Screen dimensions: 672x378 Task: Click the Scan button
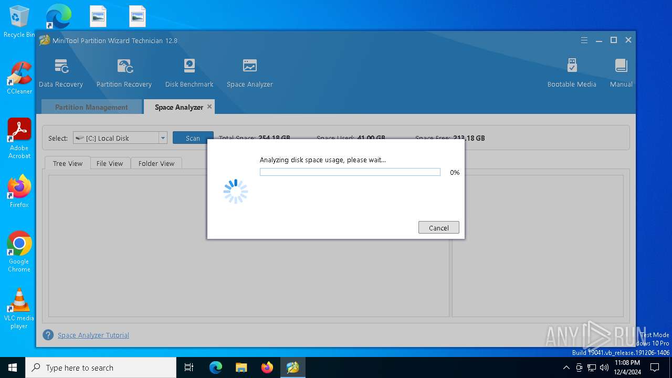pyautogui.click(x=193, y=138)
